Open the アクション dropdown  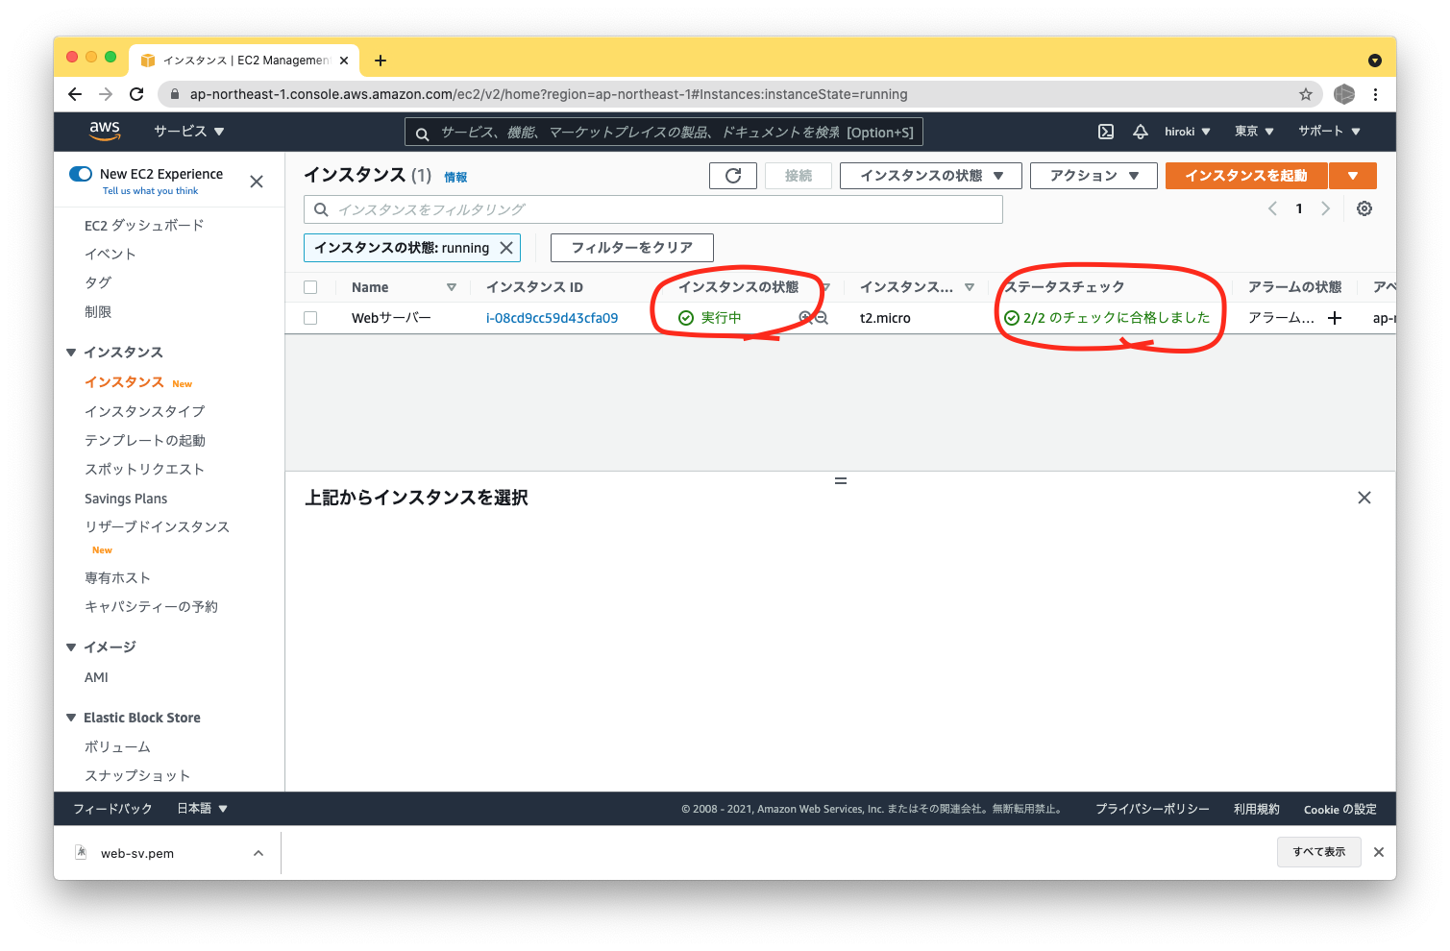[1093, 176]
